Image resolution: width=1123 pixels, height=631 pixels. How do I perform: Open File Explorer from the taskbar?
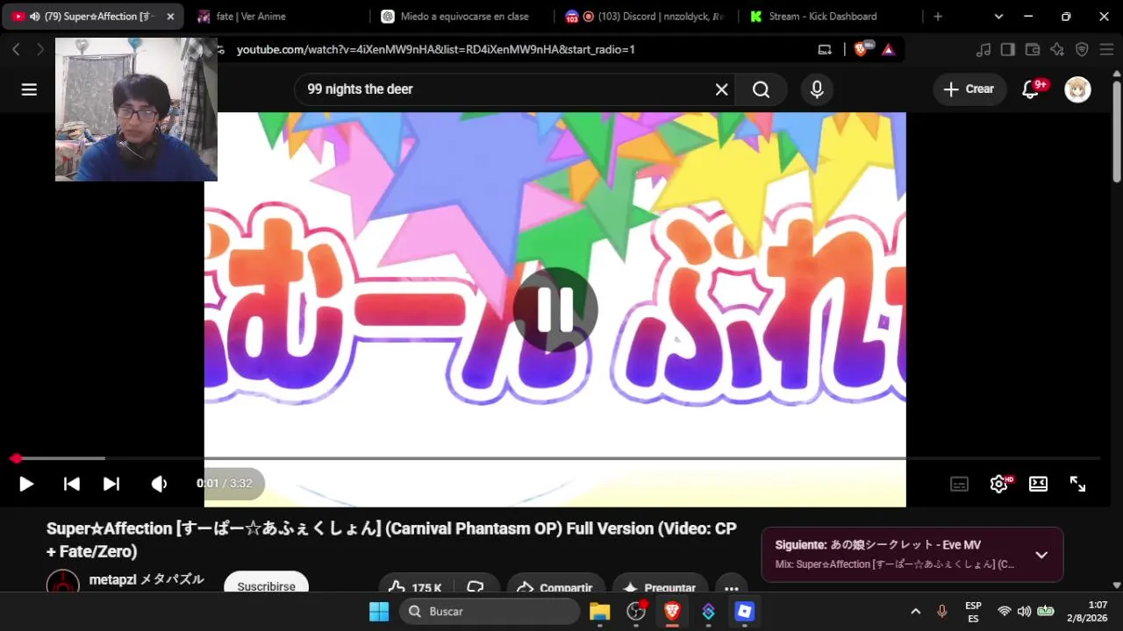599,612
